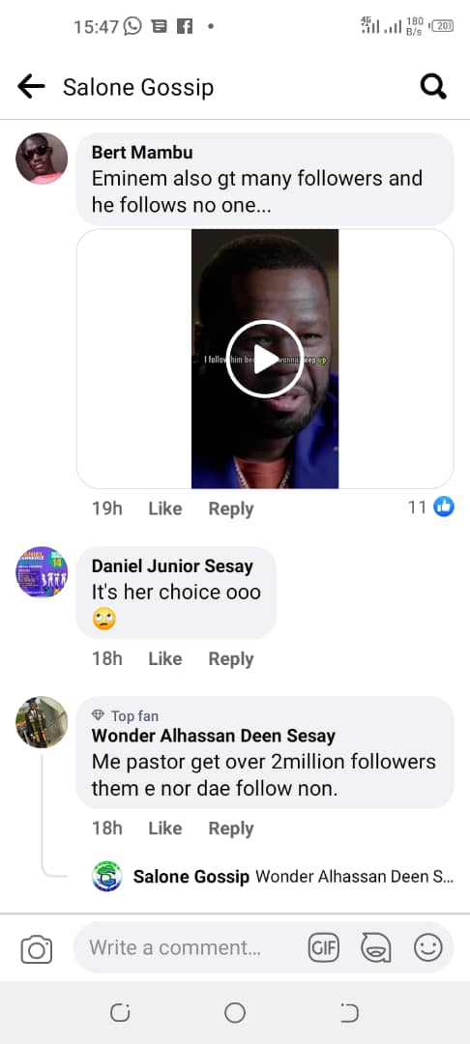Play the video in Bert Mambu's comment
Image resolution: width=470 pixels, height=1044 pixels.
265,359
